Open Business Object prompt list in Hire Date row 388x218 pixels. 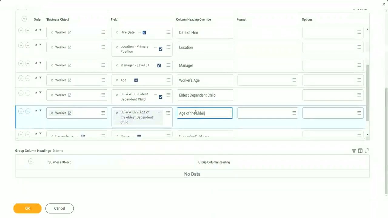point(103,32)
